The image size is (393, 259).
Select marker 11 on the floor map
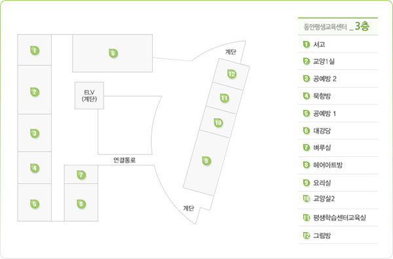coord(225,98)
